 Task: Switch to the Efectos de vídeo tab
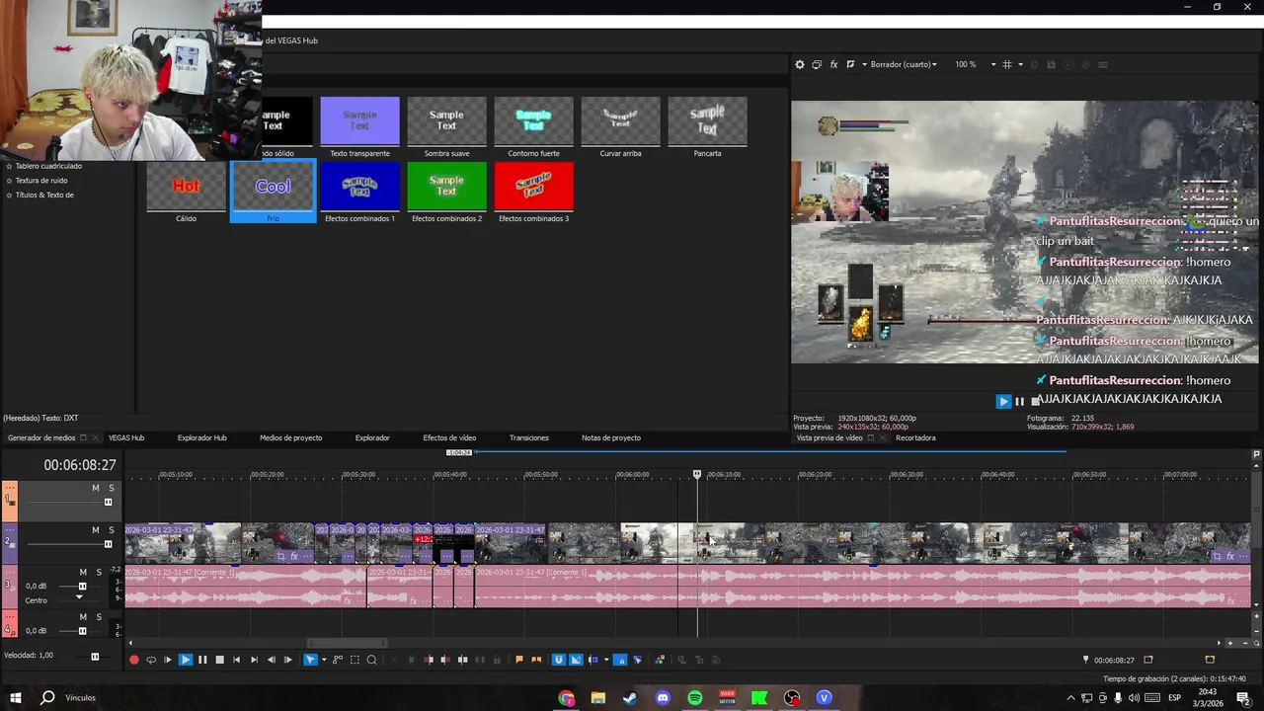pos(449,437)
